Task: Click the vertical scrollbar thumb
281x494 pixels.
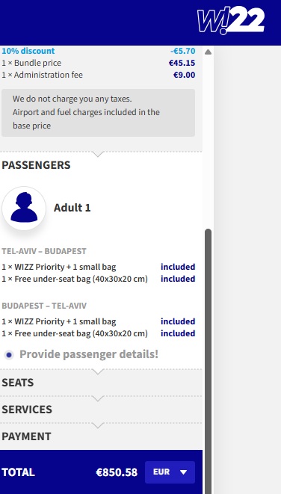Action: coord(208,359)
